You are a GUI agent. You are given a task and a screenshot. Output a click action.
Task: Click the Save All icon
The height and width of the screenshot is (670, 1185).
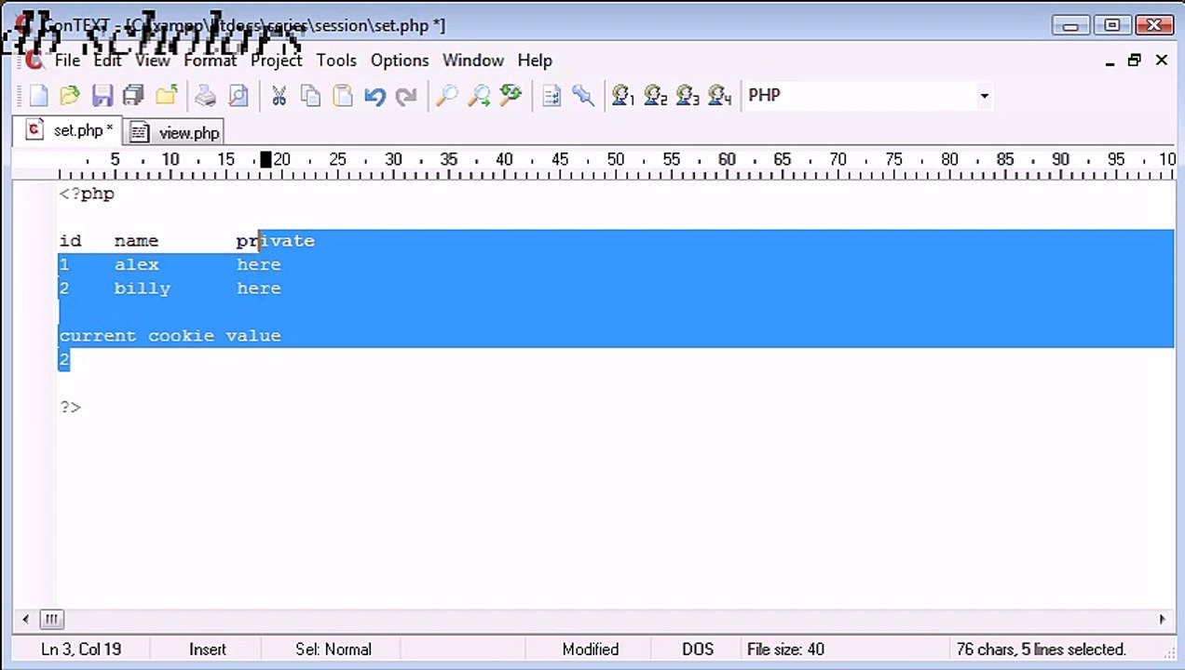click(x=133, y=95)
